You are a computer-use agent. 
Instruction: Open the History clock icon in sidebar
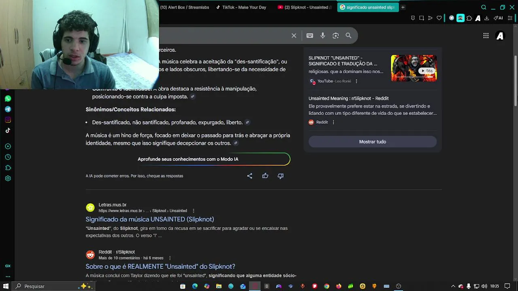point(8,157)
